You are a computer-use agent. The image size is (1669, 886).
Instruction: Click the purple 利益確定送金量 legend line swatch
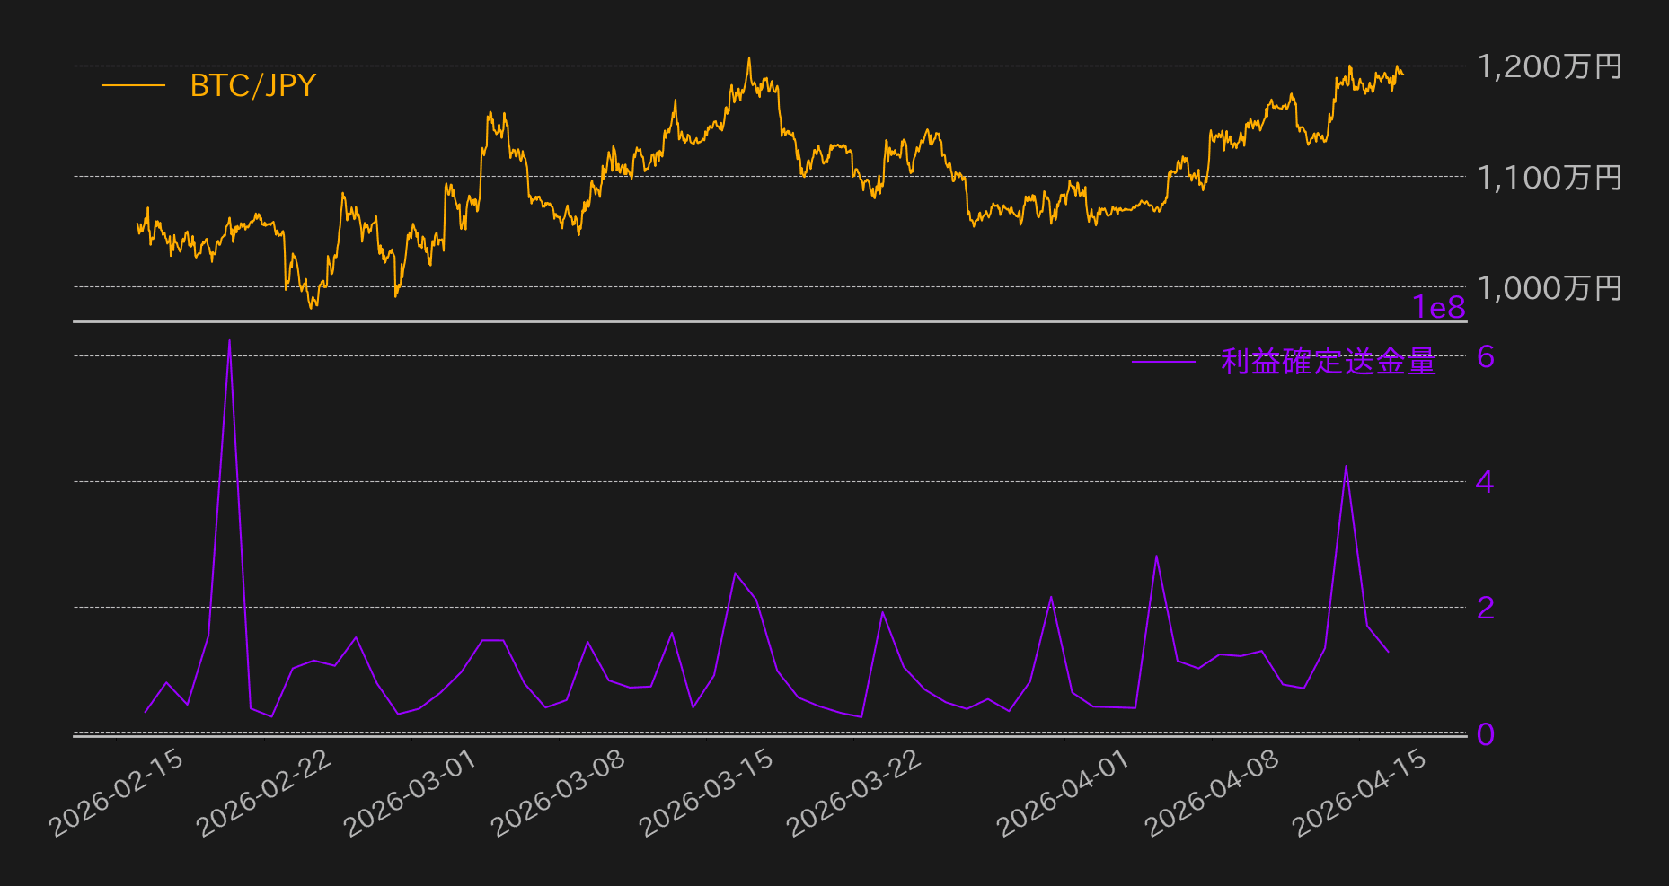point(1163,362)
